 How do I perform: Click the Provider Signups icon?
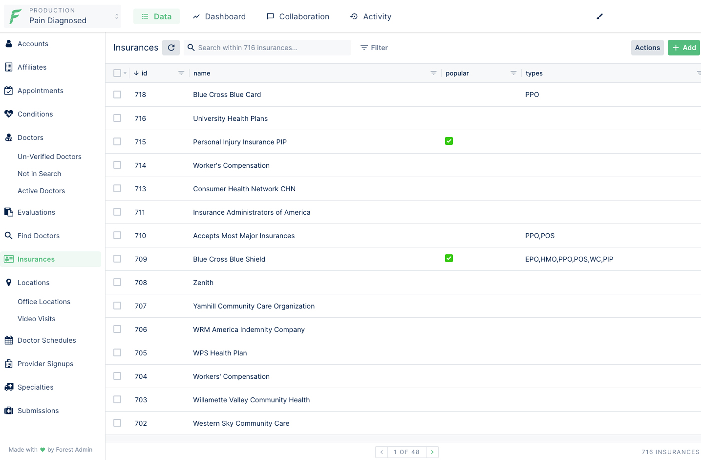[x=9, y=364]
